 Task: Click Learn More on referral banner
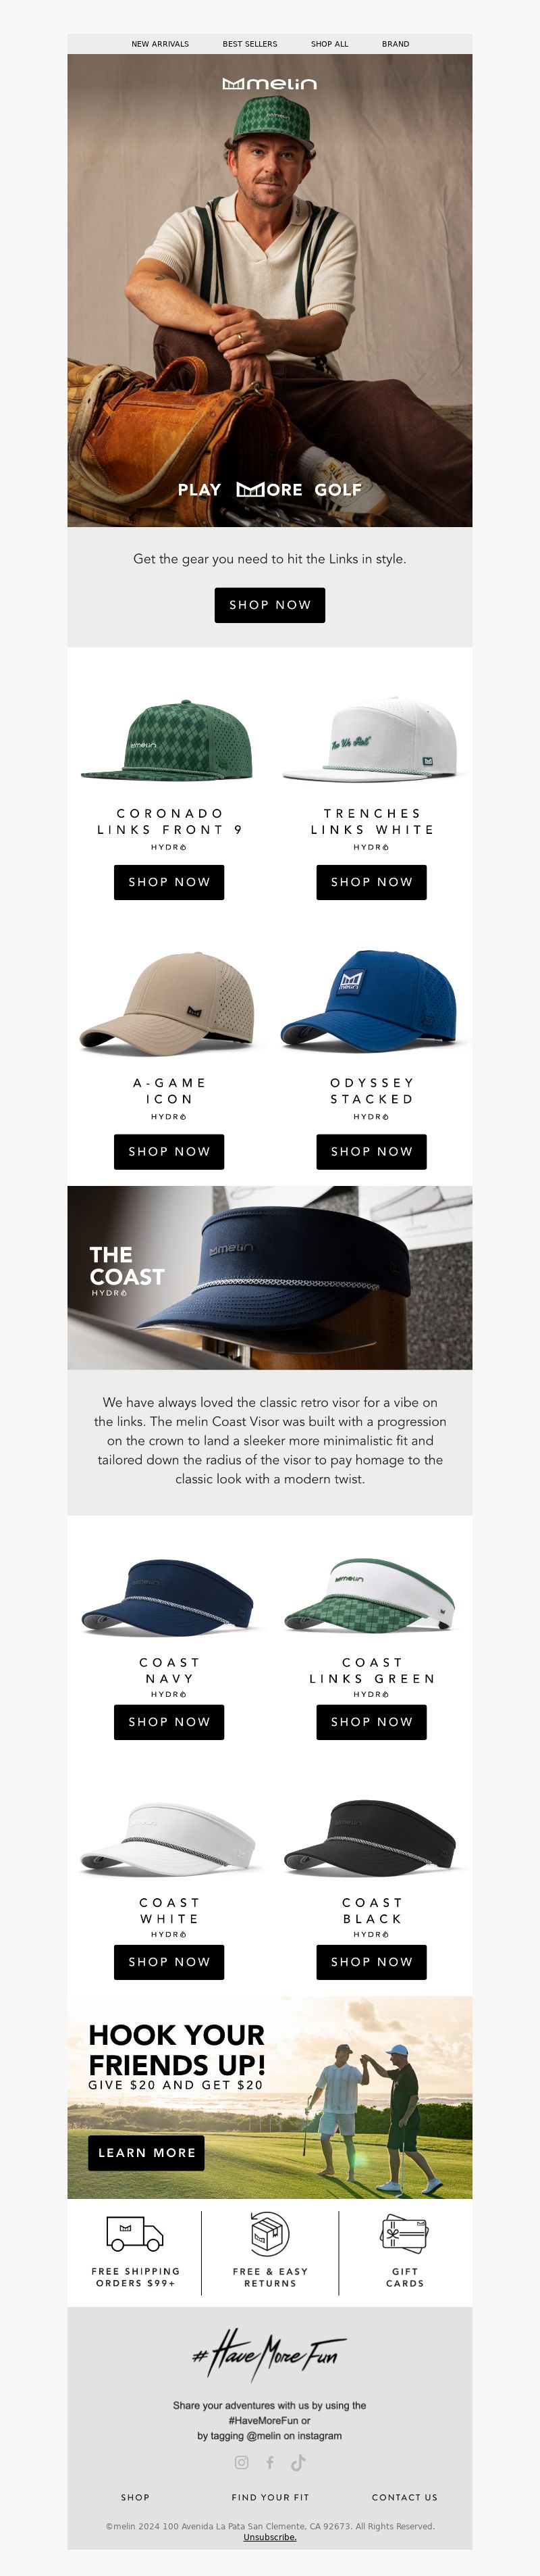click(146, 2153)
